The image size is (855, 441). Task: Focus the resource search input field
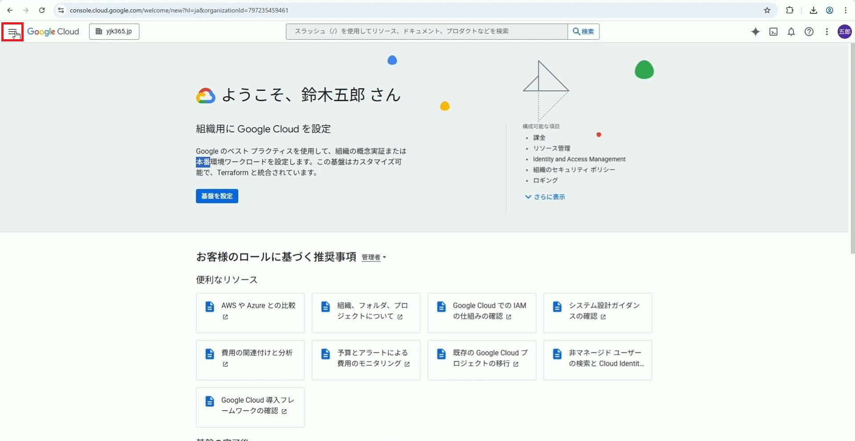click(x=426, y=32)
